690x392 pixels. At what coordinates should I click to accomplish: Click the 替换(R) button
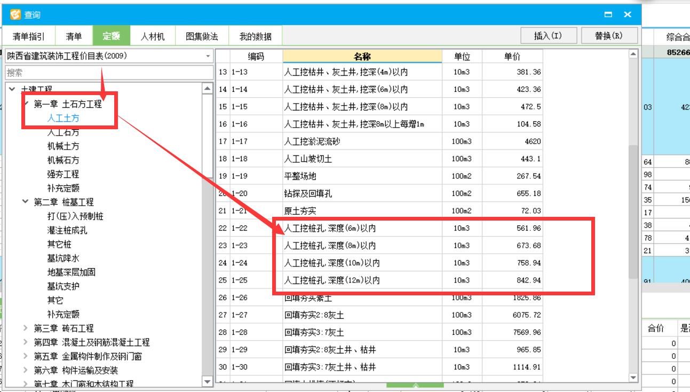[x=609, y=36]
